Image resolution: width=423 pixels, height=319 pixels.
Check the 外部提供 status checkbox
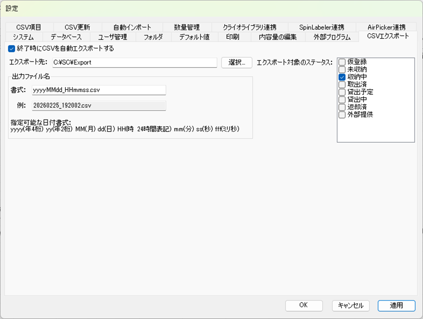[342, 115]
